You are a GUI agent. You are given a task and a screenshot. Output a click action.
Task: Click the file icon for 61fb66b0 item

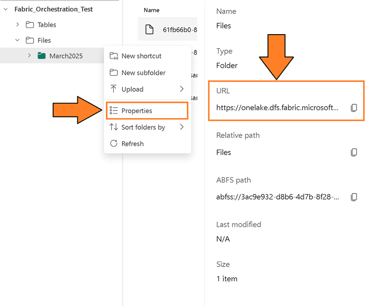coord(149,30)
